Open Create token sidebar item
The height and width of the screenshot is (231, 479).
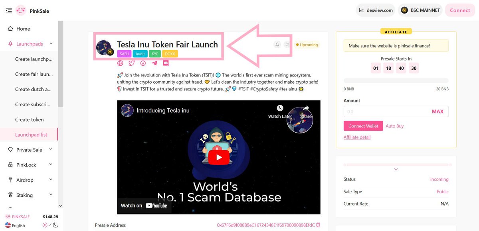30,119
